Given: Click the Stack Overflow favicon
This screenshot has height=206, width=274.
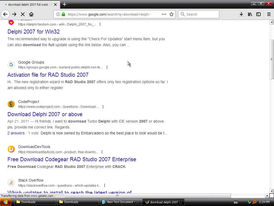Looking at the screenshot, I should 11,183.
